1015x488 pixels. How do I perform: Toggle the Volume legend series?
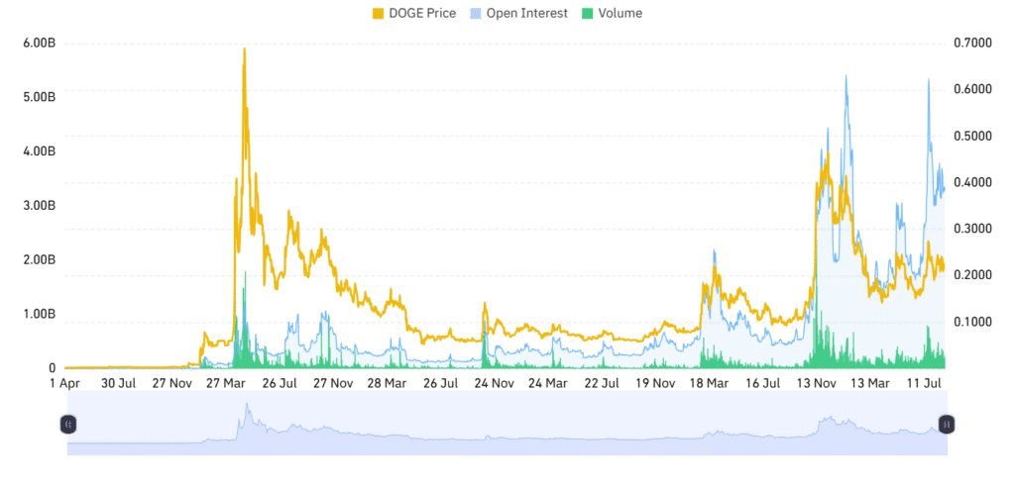(612, 13)
